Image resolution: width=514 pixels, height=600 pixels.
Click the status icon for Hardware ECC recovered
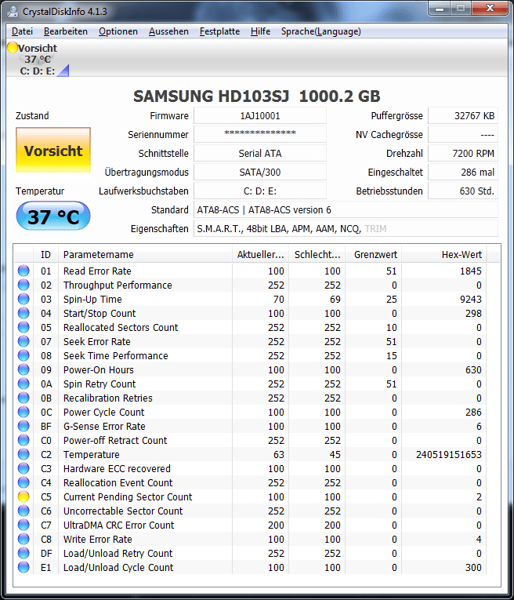click(24, 469)
